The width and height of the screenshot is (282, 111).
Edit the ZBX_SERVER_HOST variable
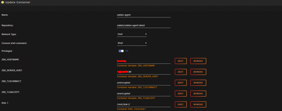180,72
